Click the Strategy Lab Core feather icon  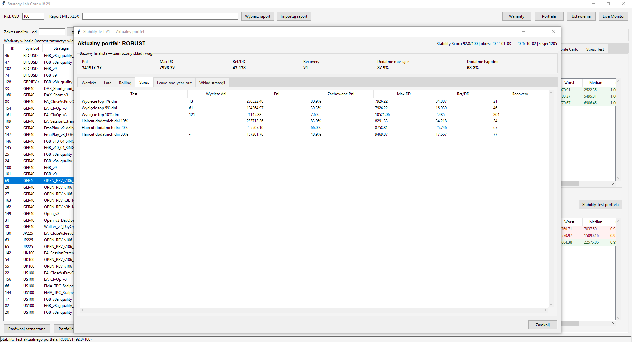pyautogui.click(x=3, y=4)
